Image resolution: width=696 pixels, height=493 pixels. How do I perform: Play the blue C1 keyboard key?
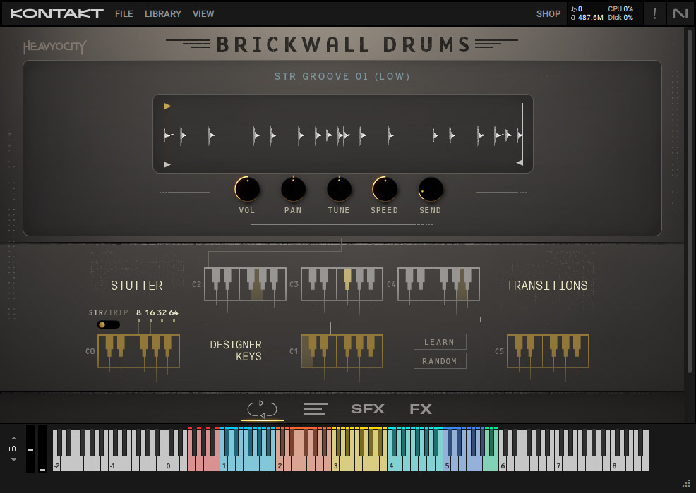coord(224,464)
